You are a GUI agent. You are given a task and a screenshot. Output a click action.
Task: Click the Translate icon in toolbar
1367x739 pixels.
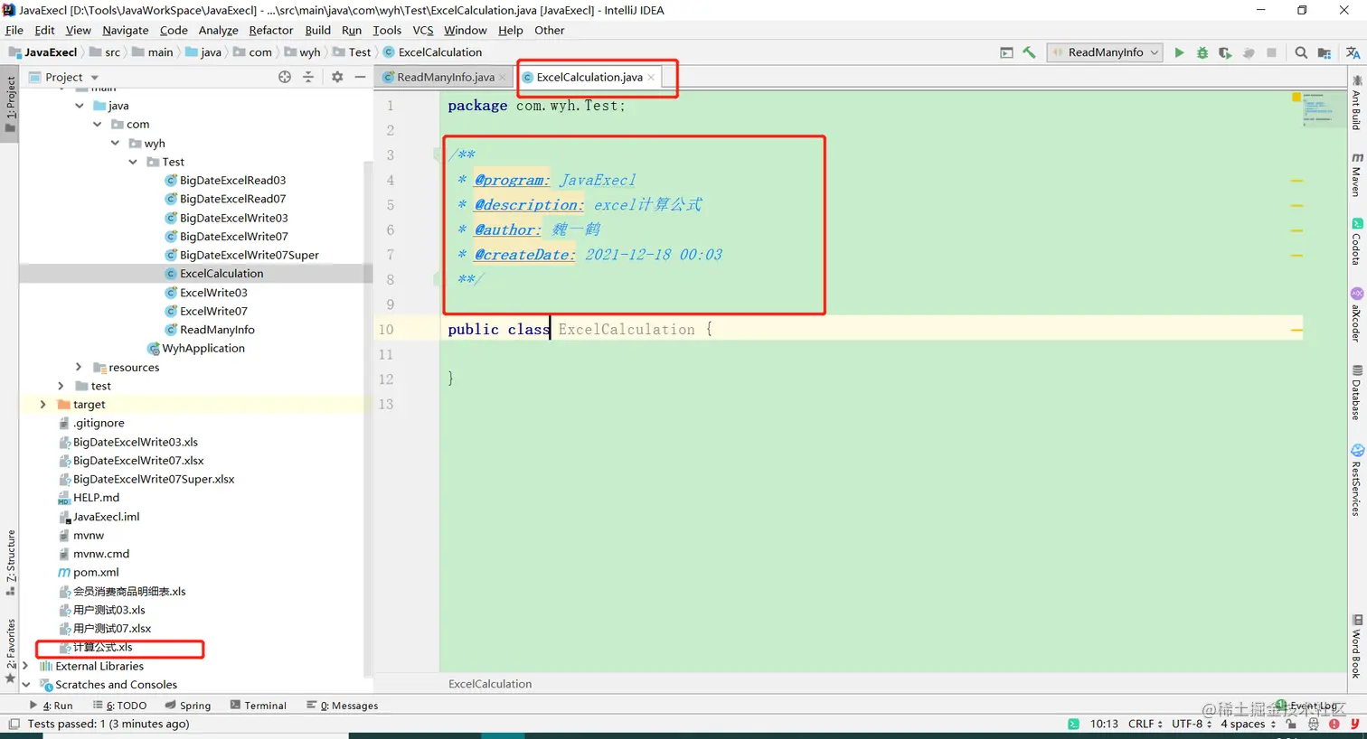(1353, 52)
